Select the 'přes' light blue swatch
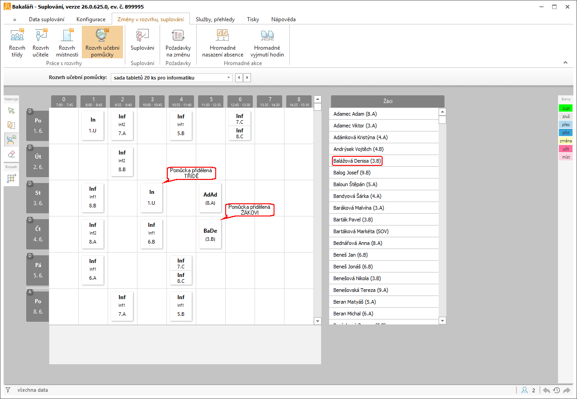 pyautogui.click(x=566, y=124)
